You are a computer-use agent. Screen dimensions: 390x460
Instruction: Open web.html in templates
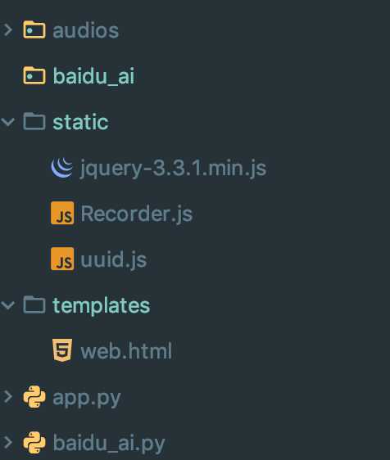pyautogui.click(x=126, y=350)
